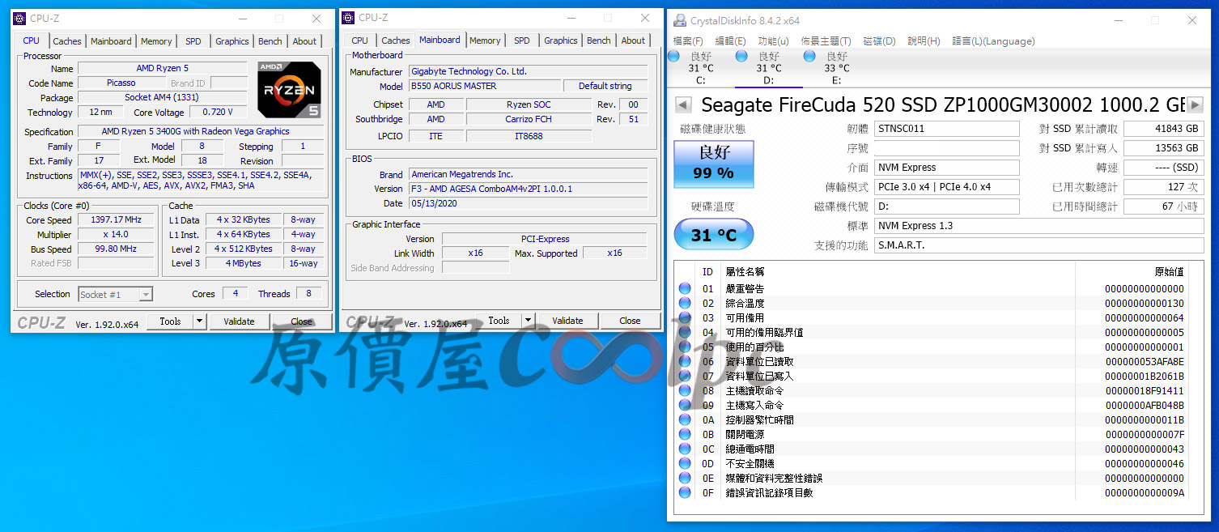Click the AMD Ryzen 5 3400G specification field
The width and height of the screenshot is (1219, 532).
pos(201,131)
